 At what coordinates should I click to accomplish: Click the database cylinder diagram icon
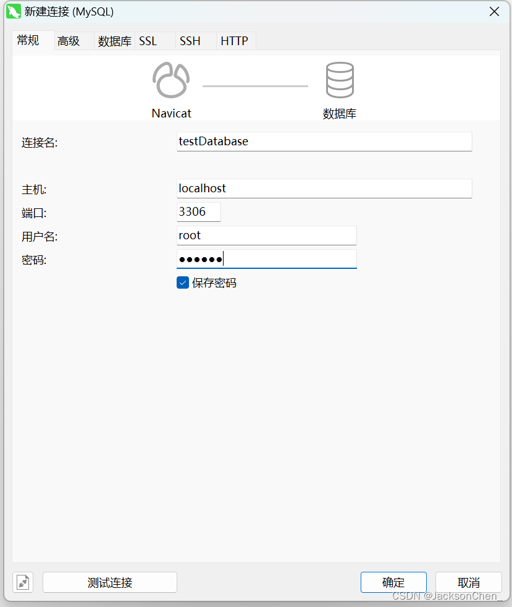[340, 80]
